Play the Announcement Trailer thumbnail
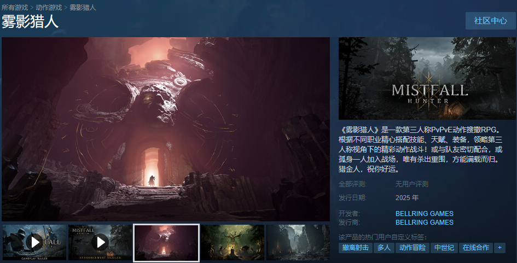517x263 pixels. [x=100, y=243]
